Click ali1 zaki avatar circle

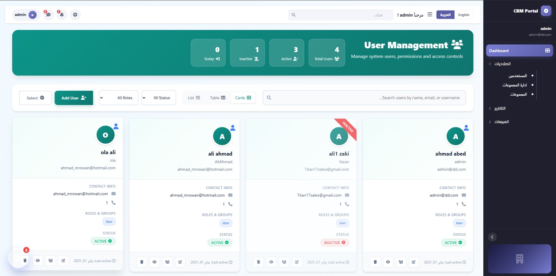coord(339,137)
